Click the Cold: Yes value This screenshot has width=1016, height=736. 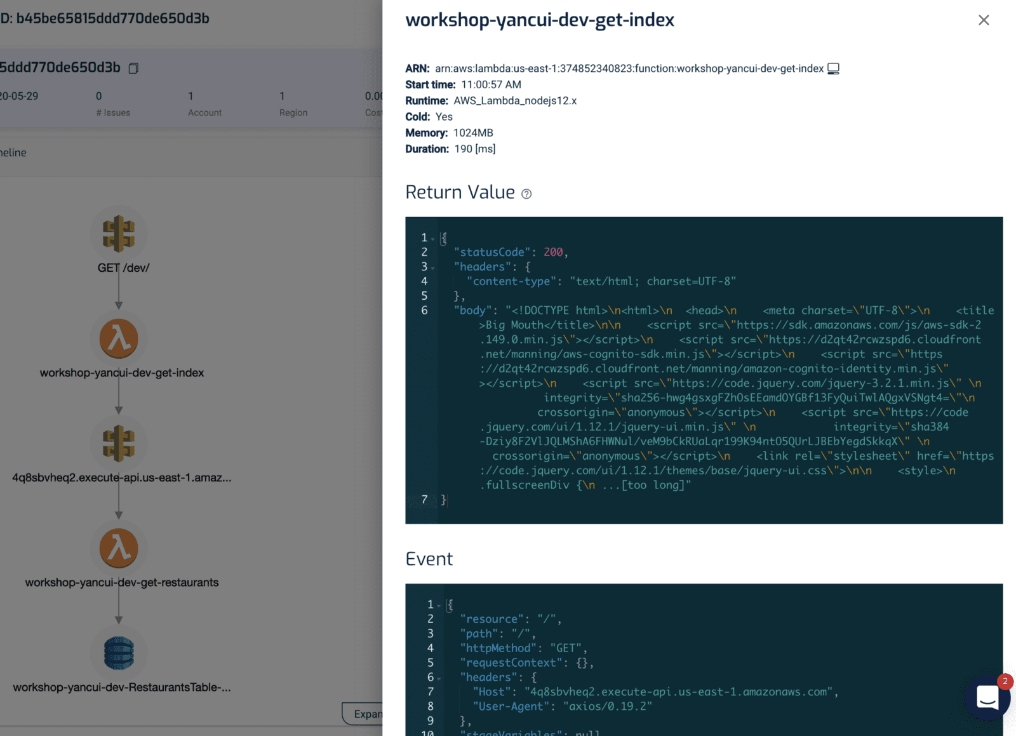point(444,117)
